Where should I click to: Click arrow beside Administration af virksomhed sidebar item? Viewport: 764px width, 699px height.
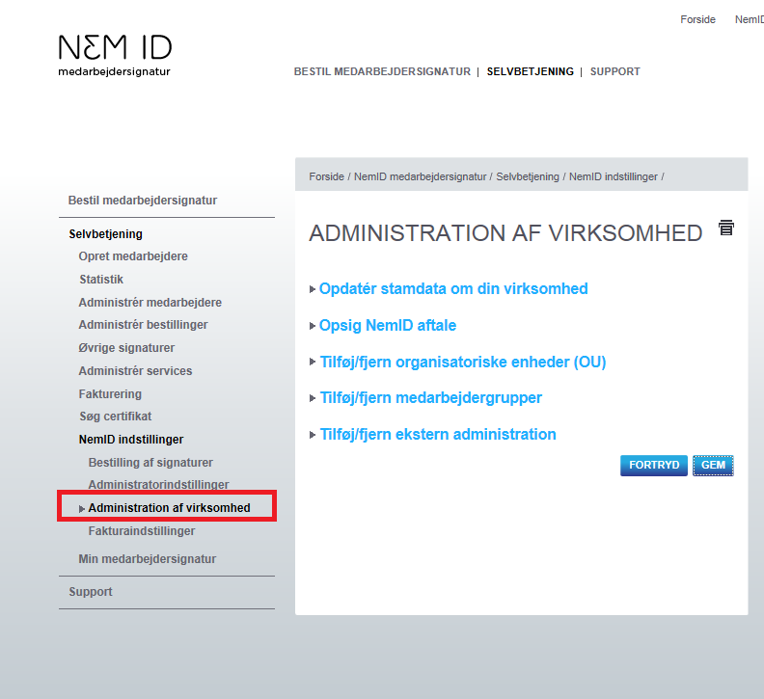[82, 509]
